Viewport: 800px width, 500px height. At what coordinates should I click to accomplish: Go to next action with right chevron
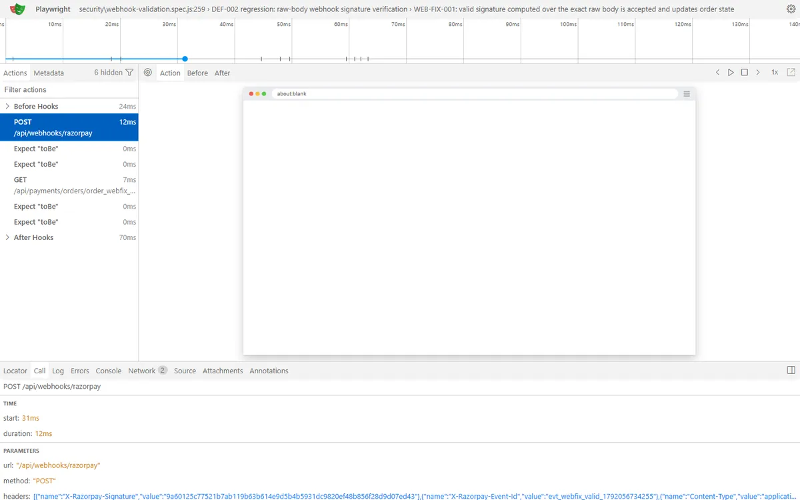[758, 72]
